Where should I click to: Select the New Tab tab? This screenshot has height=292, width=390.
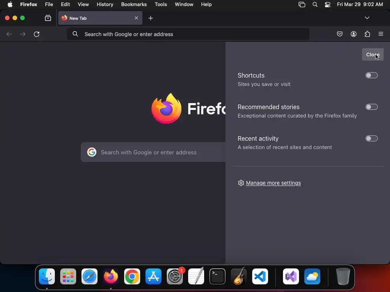(100, 18)
